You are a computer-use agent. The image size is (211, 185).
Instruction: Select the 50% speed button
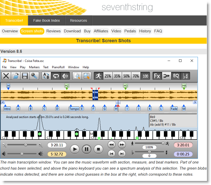click(x=126, y=76)
